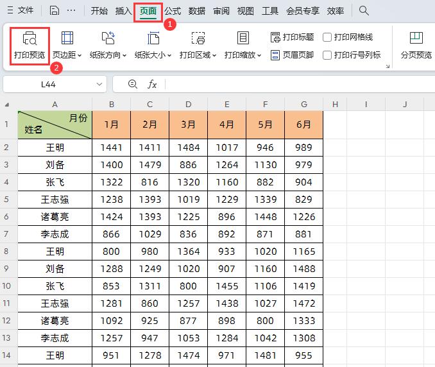This screenshot has width=435, height=367.
Task: Enable the Print Gridlines (打印网格线) checkbox
Action: (327, 38)
